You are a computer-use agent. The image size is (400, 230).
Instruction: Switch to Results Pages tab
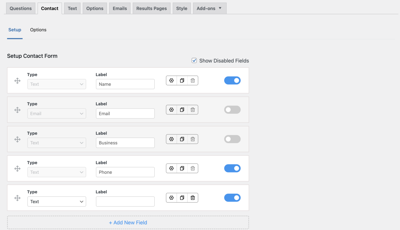(x=152, y=8)
